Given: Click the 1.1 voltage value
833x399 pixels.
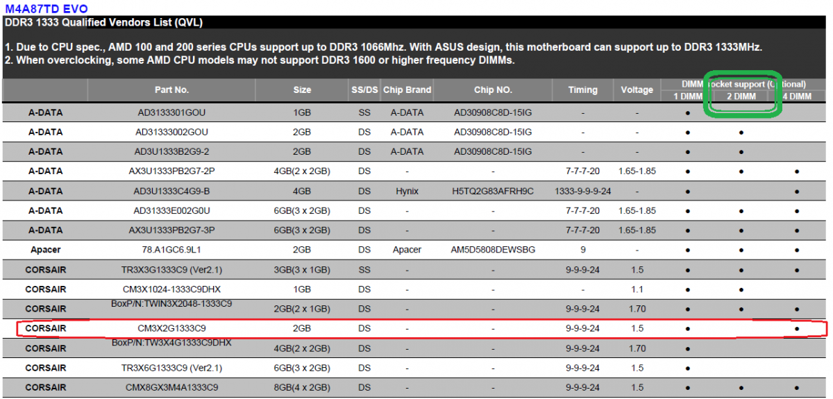Looking at the screenshot, I should [637, 289].
